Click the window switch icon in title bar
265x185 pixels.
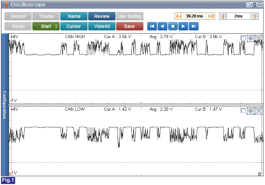pos(249,5)
